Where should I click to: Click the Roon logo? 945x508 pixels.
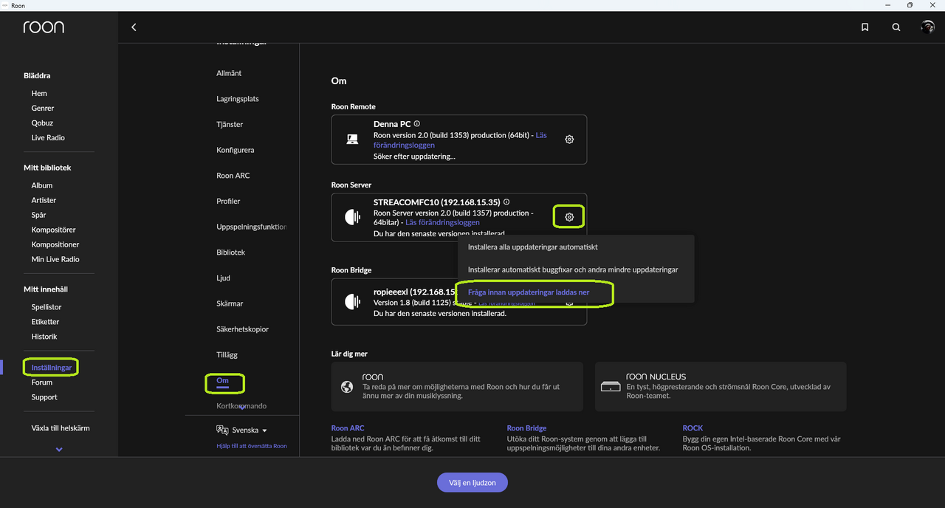coord(44,27)
